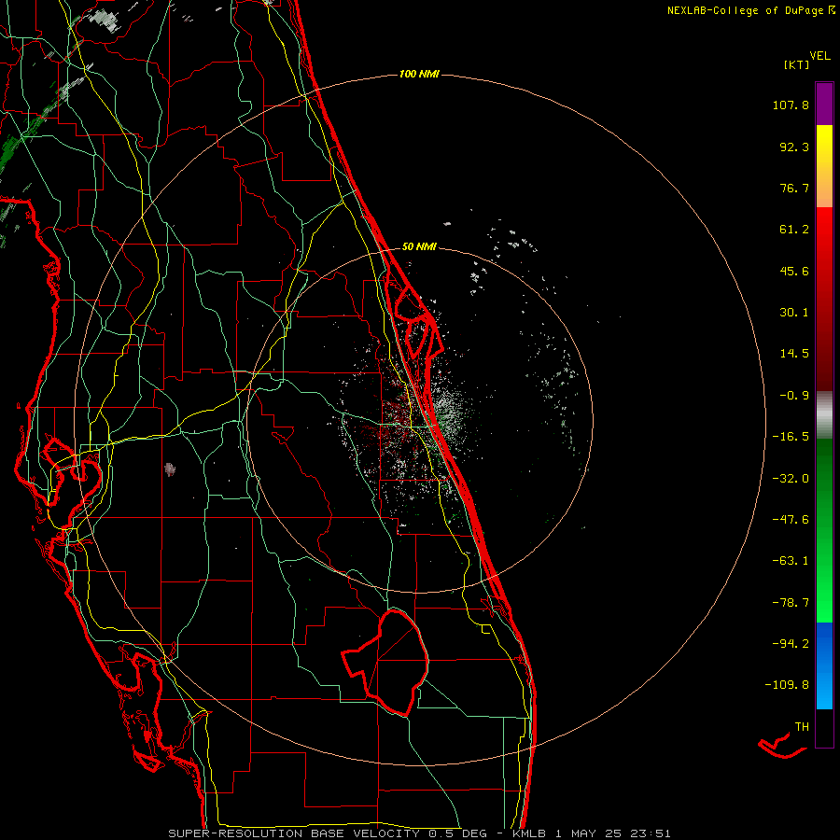The image size is (840, 840).
Task: Click the TH label below the scale
Action: pos(802,727)
